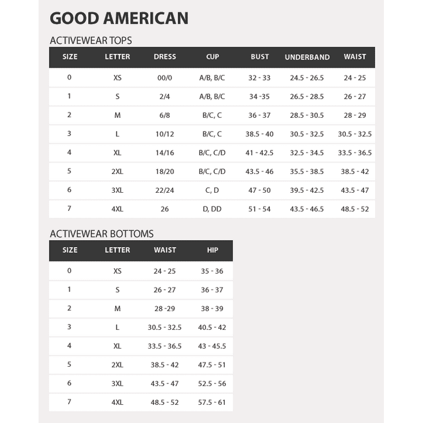Viewport: 423px width, 423px height.
Task: Select the ACTIVEWEAR TOPS section title
Action: click(91, 40)
